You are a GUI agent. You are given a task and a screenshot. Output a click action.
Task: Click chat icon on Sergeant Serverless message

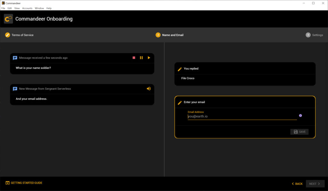tap(15, 89)
